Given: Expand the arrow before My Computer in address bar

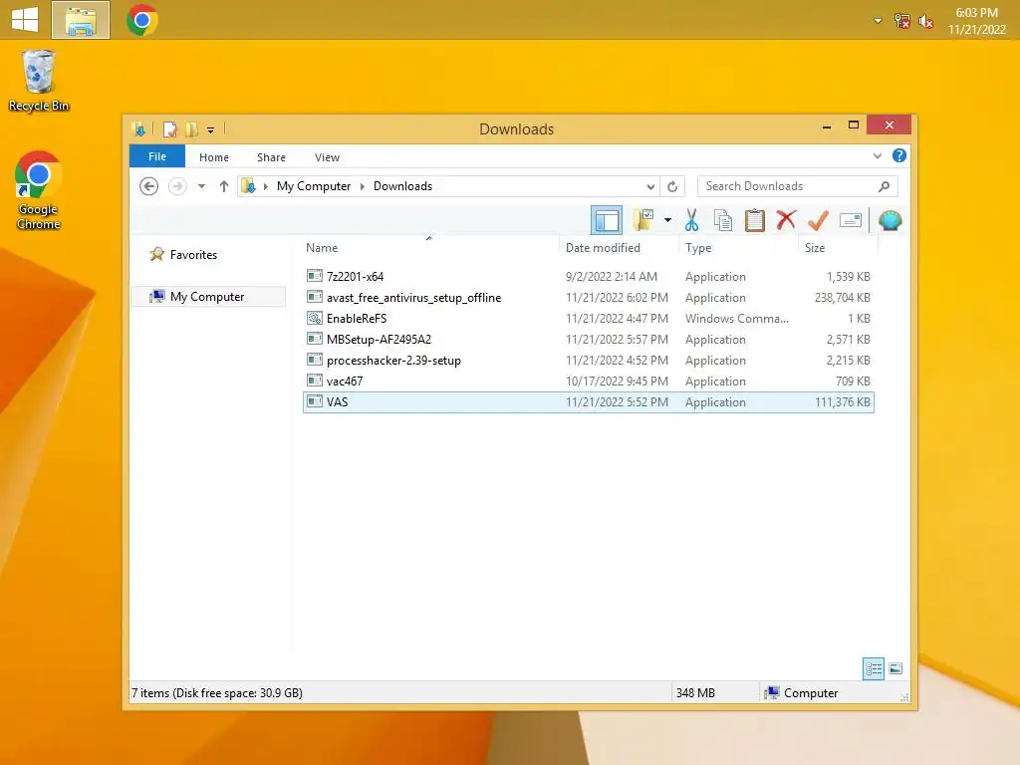Looking at the screenshot, I should click(265, 186).
